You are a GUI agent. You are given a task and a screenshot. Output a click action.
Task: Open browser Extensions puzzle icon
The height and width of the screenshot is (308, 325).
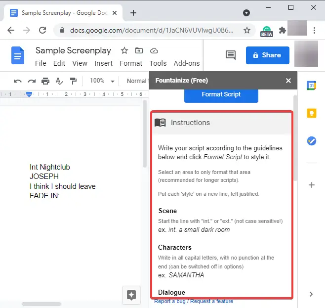tap(283, 31)
